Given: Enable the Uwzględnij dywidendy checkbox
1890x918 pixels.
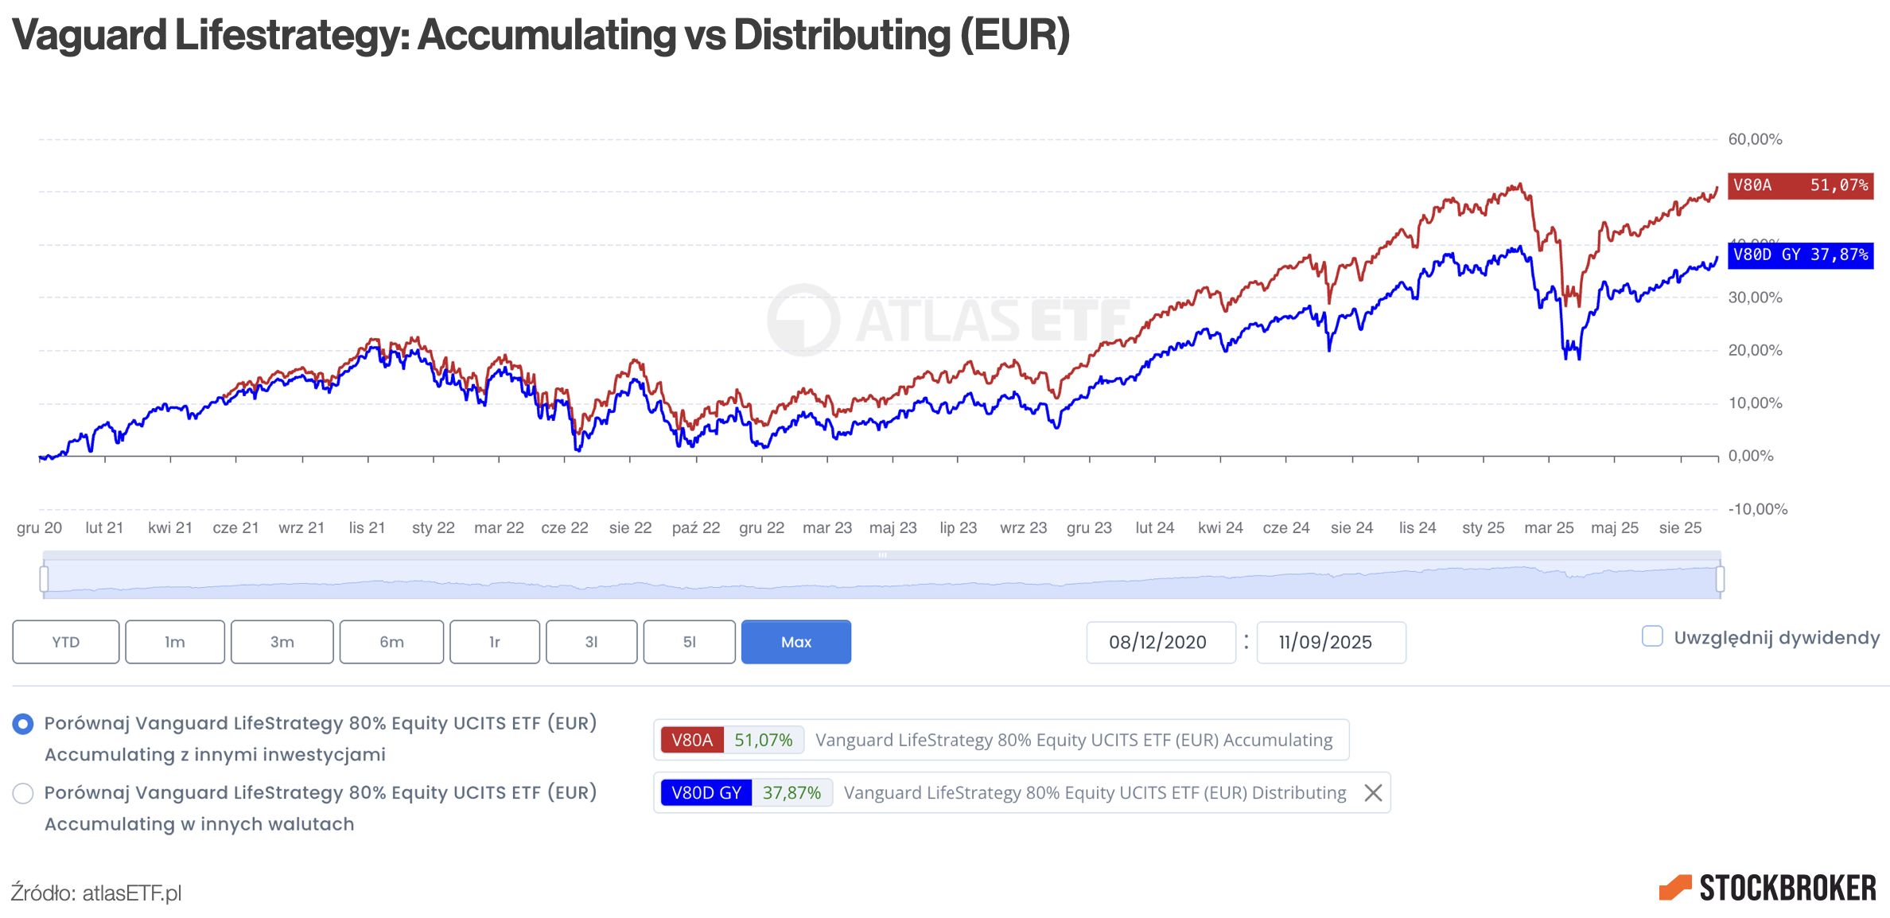Looking at the screenshot, I should click(x=1652, y=636).
